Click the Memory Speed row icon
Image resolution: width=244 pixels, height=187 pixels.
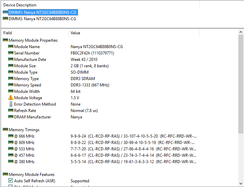(10, 85)
